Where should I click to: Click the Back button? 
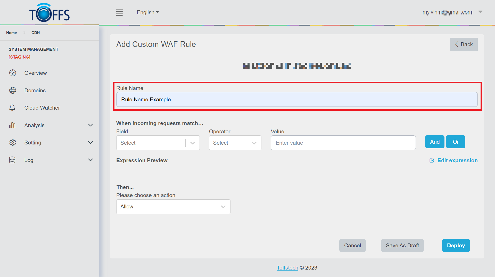pos(464,44)
